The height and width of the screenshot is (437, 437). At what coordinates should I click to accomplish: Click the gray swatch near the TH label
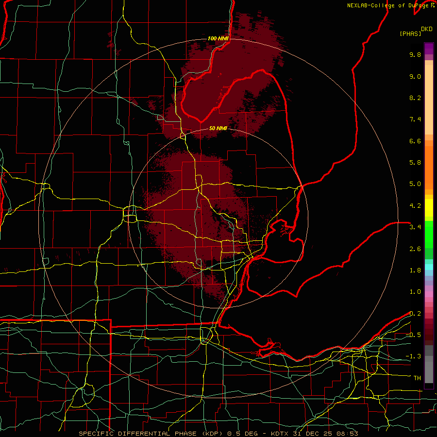[429, 370]
